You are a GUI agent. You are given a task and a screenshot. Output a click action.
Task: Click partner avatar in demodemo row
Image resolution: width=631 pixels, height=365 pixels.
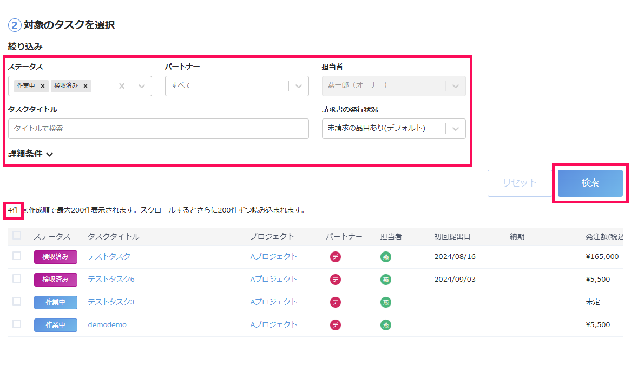pyautogui.click(x=336, y=325)
